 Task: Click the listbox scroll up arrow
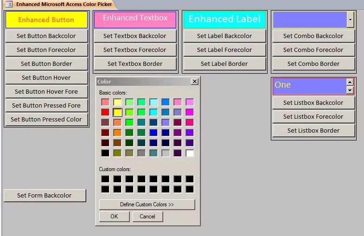coord(350,82)
